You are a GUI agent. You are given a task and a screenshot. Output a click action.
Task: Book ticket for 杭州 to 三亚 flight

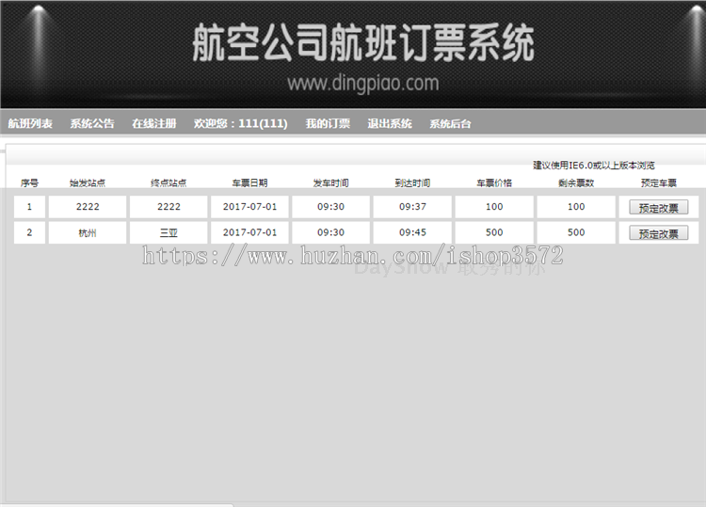658,233
